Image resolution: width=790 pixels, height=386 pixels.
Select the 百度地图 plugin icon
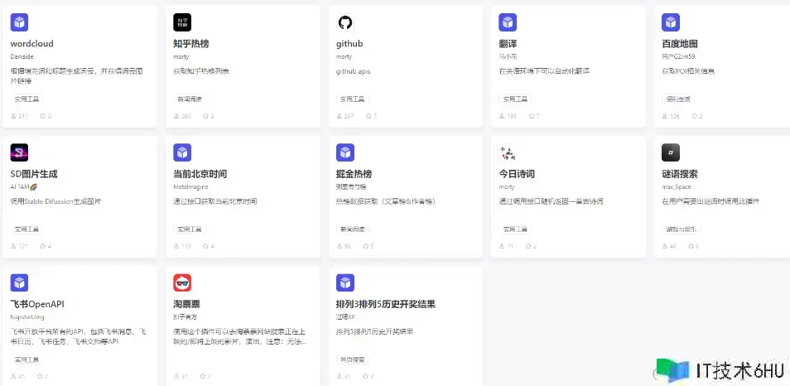(671, 22)
